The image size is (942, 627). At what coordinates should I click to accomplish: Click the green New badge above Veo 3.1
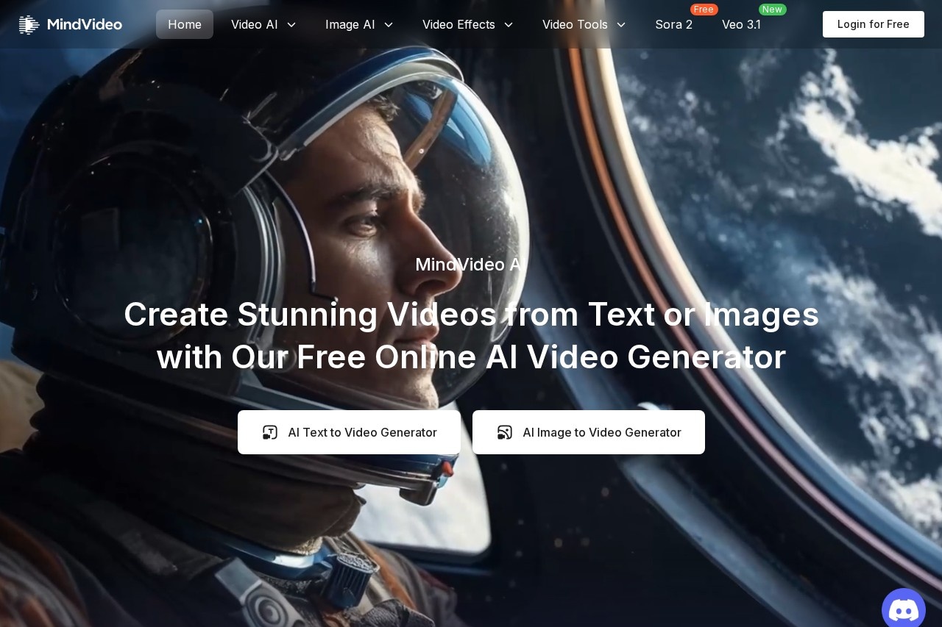(x=772, y=10)
